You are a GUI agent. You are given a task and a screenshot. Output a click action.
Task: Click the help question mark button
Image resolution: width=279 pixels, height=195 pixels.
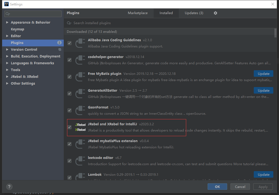click(x=9, y=187)
